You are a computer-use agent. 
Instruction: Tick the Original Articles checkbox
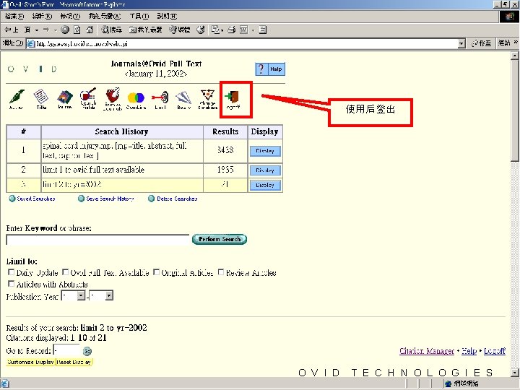tap(156, 272)
